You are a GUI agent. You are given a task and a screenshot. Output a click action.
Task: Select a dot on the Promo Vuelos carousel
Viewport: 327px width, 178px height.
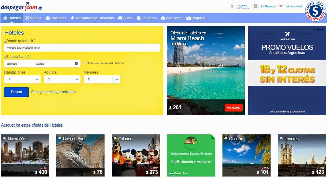(316, 29)
